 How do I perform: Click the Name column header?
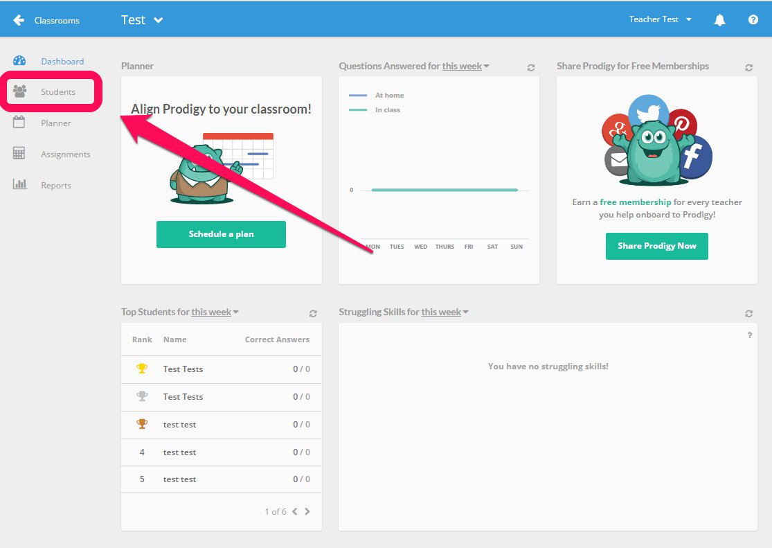point(174,339)
